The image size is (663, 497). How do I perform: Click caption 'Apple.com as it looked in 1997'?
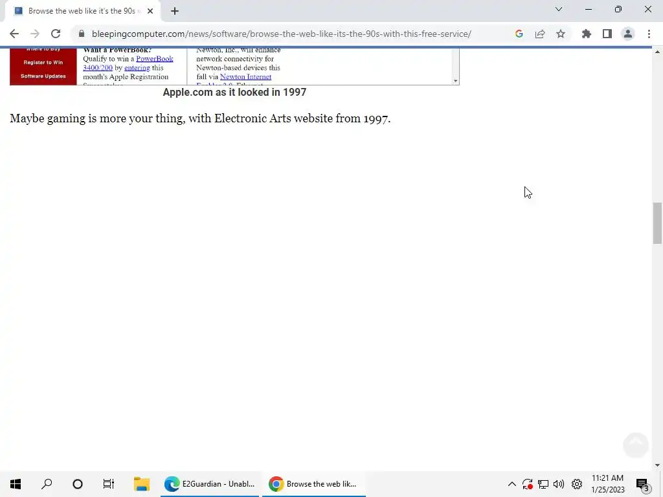click(234, 92)
